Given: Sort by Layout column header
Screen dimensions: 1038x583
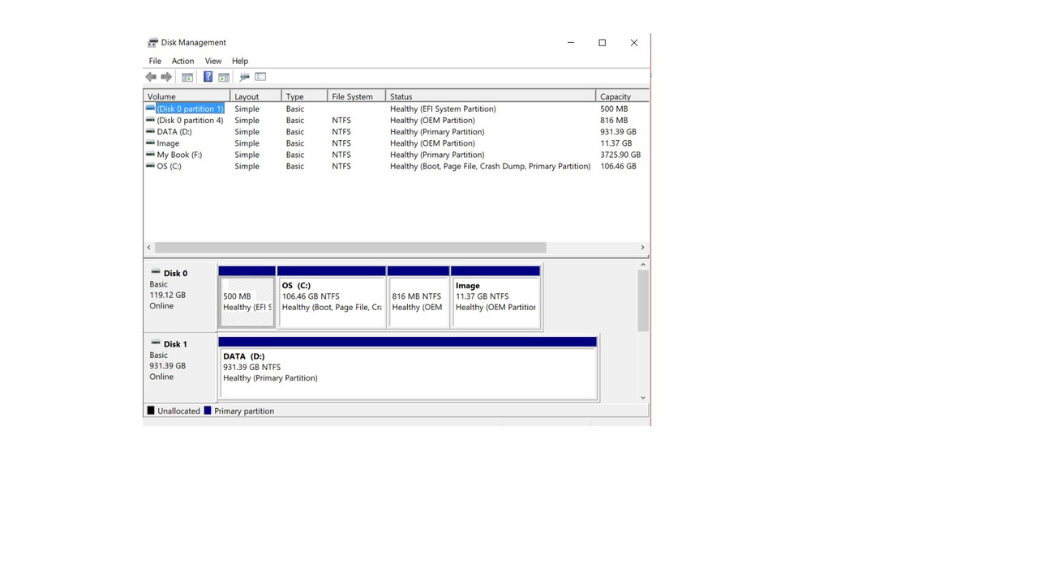Looking at the screenshot, I should click(x=255, y=96).
